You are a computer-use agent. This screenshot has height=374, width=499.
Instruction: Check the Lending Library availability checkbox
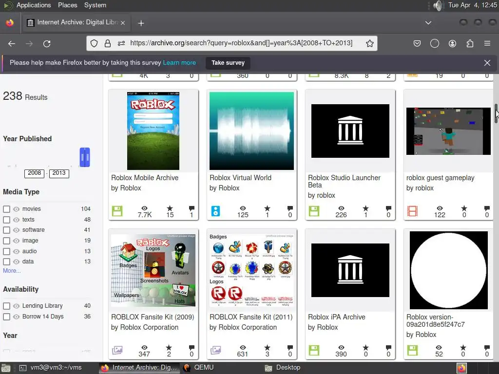click(6, 306)
